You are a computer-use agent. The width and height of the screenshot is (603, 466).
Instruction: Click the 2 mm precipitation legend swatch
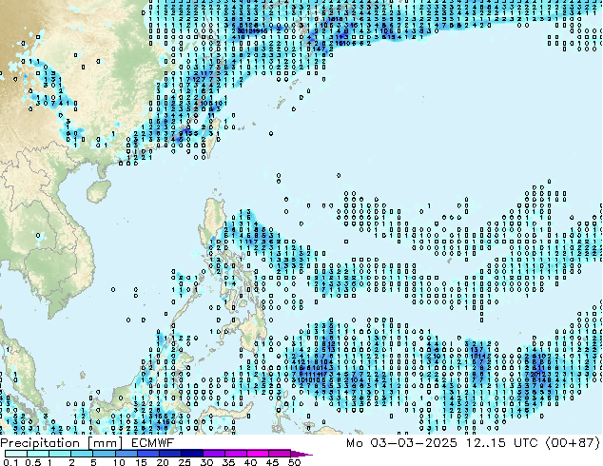pyautogui.click(x=83, y=454)
